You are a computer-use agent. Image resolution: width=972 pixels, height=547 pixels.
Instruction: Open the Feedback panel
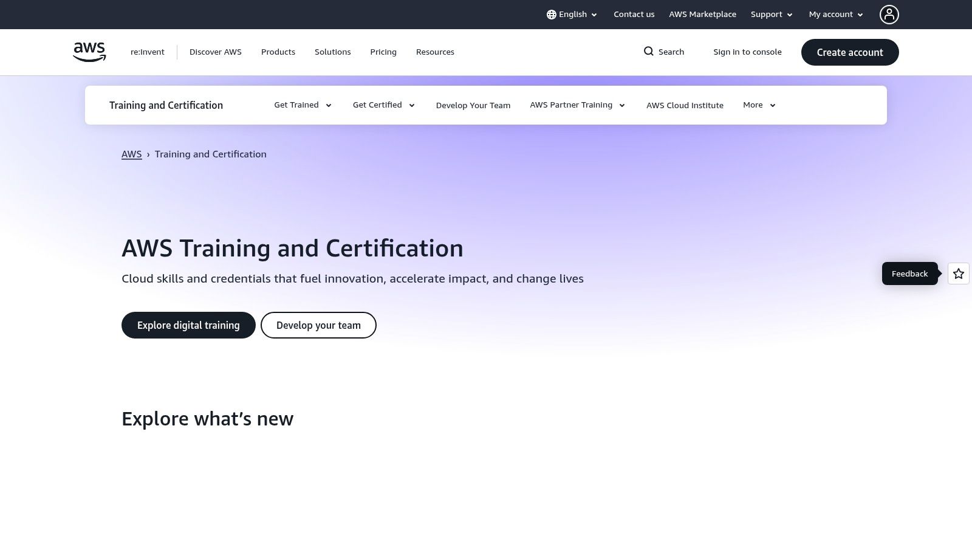click(909, 273)
